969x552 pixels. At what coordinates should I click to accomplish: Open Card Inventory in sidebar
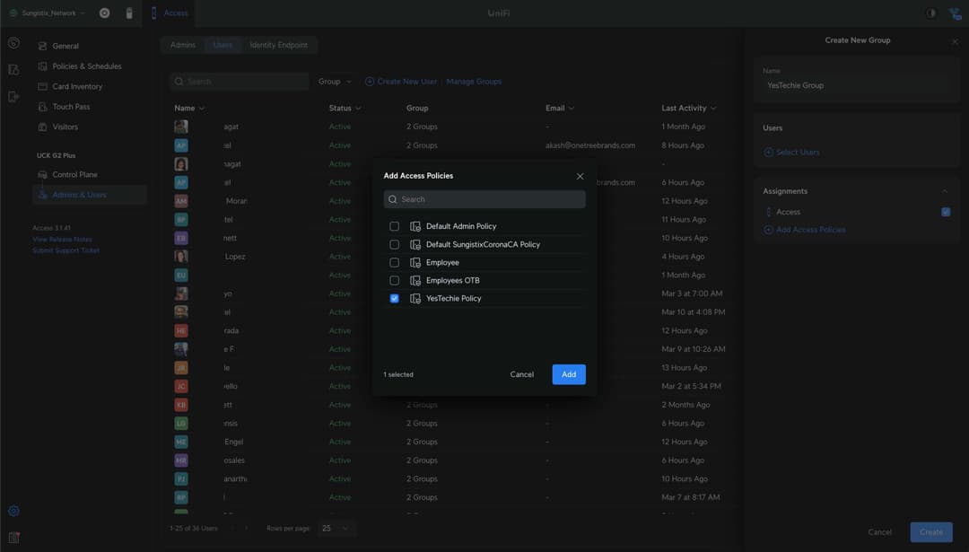tap(77, 86)
